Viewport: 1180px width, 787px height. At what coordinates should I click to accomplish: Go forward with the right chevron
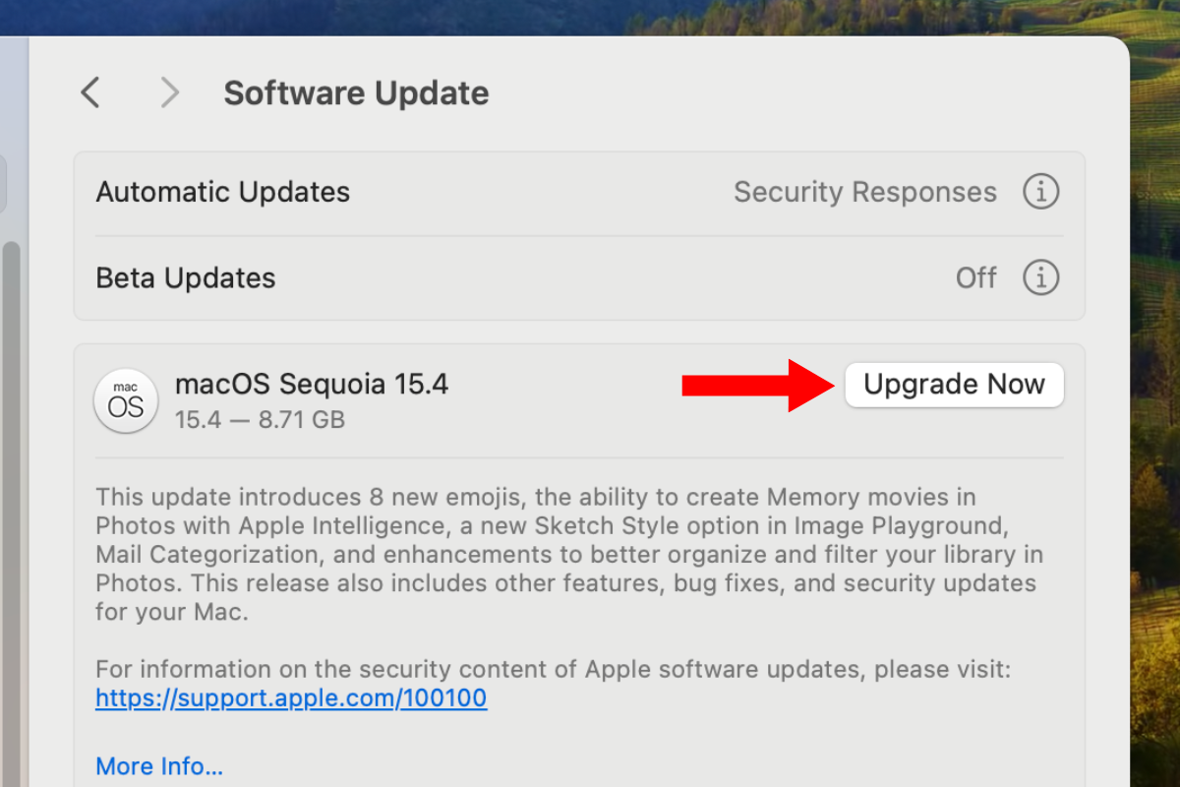click(170, 93)
